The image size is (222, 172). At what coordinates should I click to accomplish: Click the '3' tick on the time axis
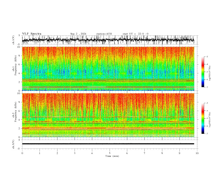pos(75,153)
